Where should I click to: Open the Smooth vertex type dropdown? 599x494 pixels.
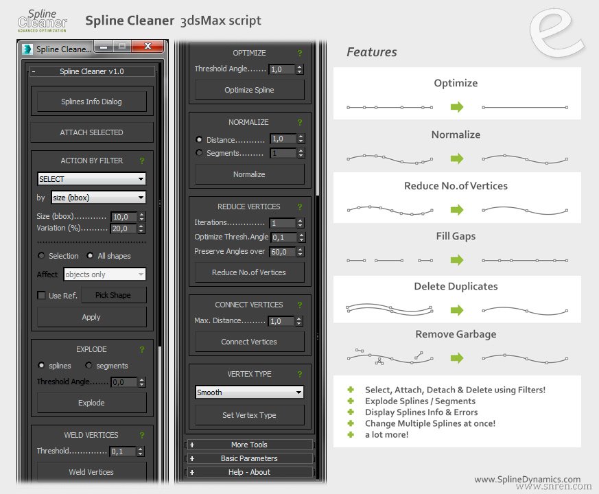(250, 392)
